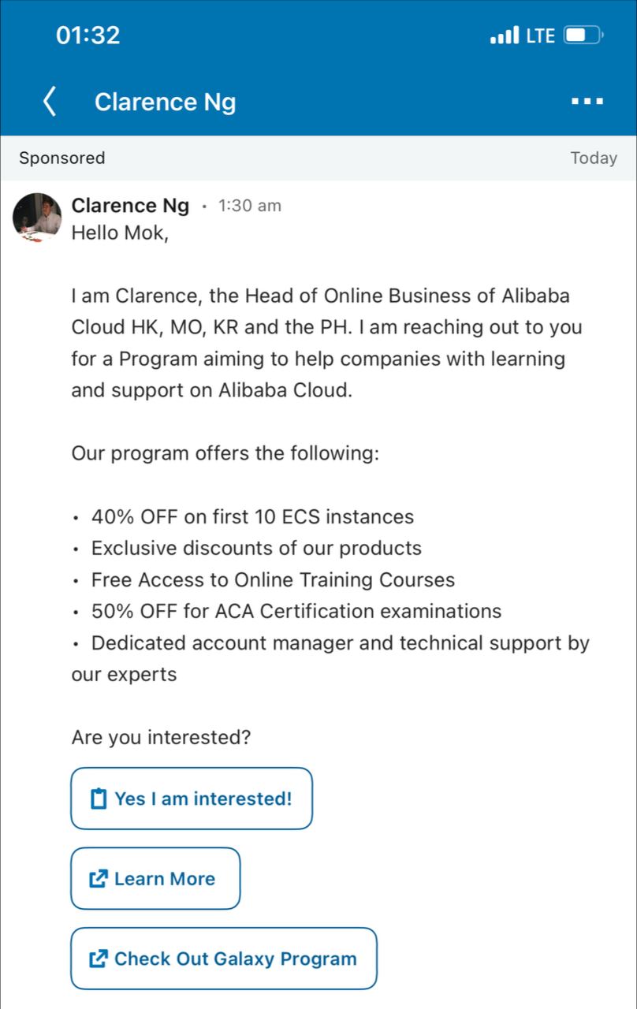Tap the cellular signal strength indicator

[505, 35]
